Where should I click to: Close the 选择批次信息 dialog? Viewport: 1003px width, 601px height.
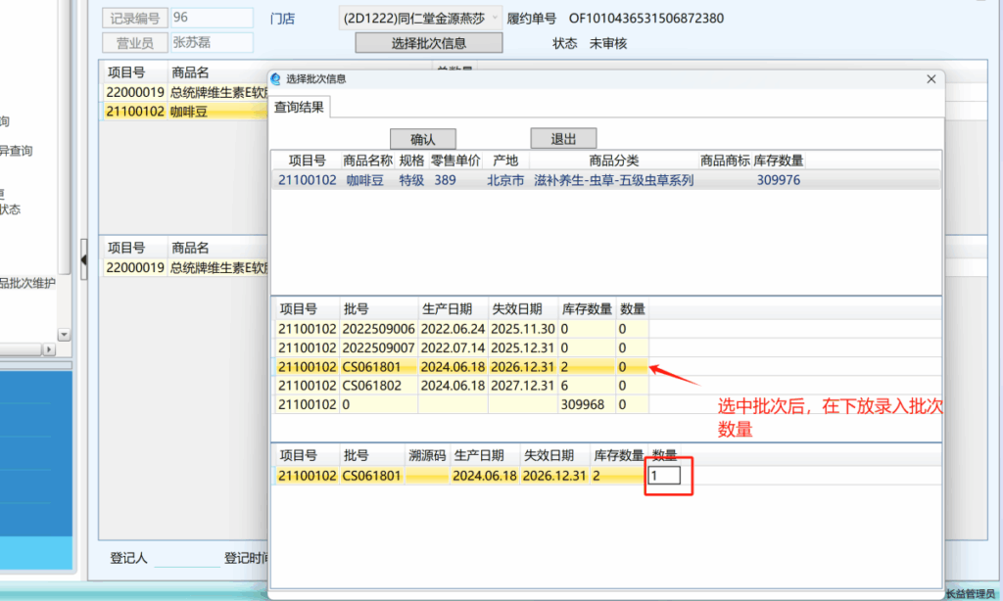pos(931,79)
